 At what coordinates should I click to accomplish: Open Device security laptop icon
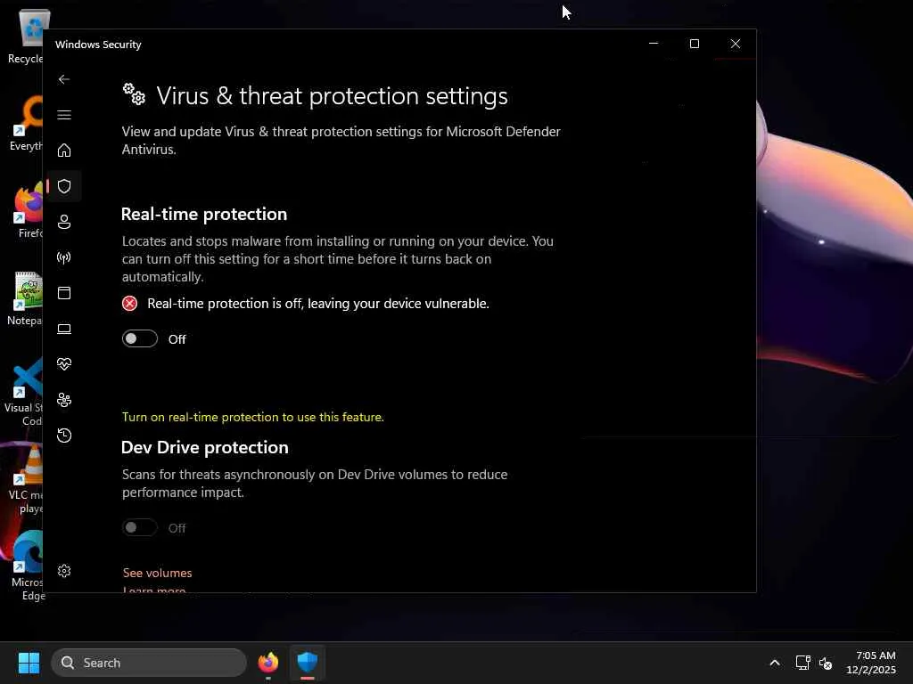click(x=64, y=329)
